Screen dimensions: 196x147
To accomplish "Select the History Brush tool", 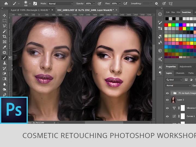I will tap(5, 68).
